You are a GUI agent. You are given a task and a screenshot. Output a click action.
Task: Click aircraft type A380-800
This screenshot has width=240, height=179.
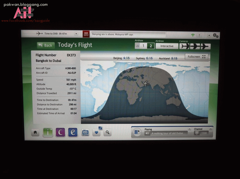(x=70, y=68)
